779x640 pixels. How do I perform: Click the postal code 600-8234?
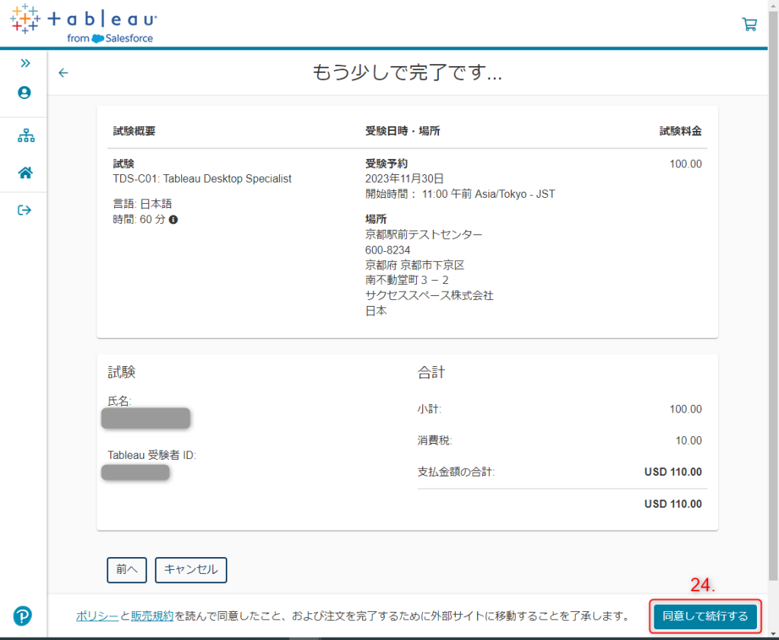pos(387,250)
